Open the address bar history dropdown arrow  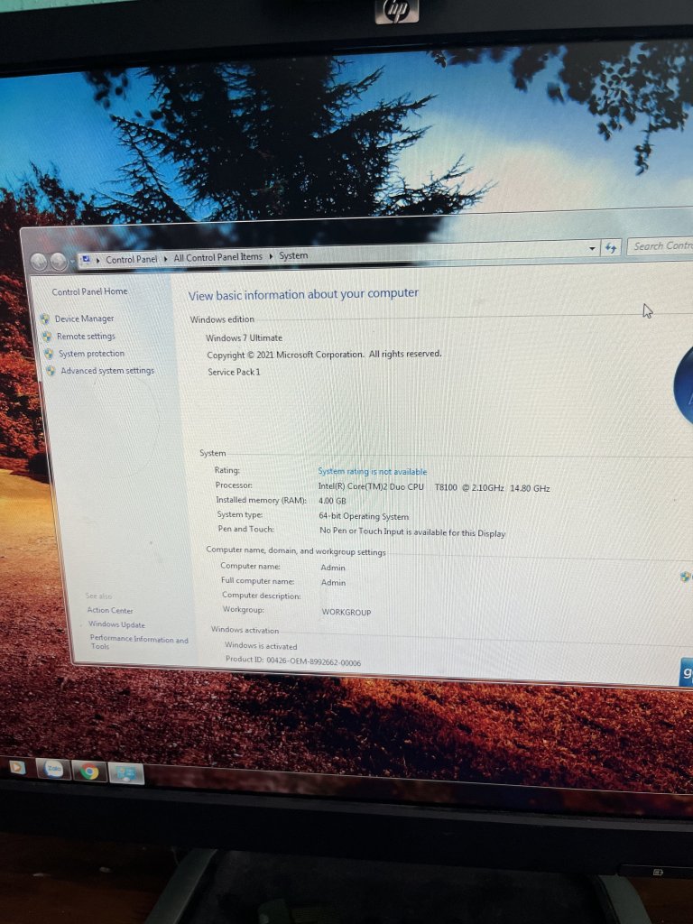(592, 249)
